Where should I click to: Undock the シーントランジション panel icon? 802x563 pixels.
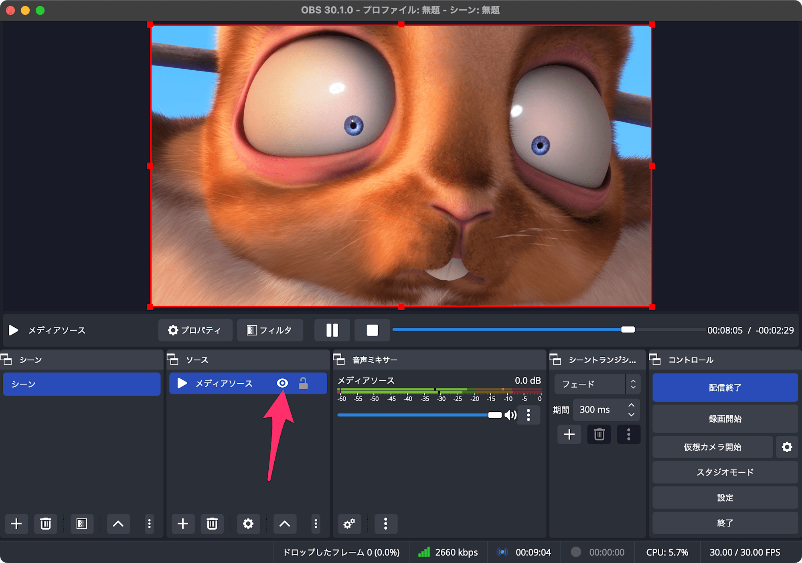[555, 360]
